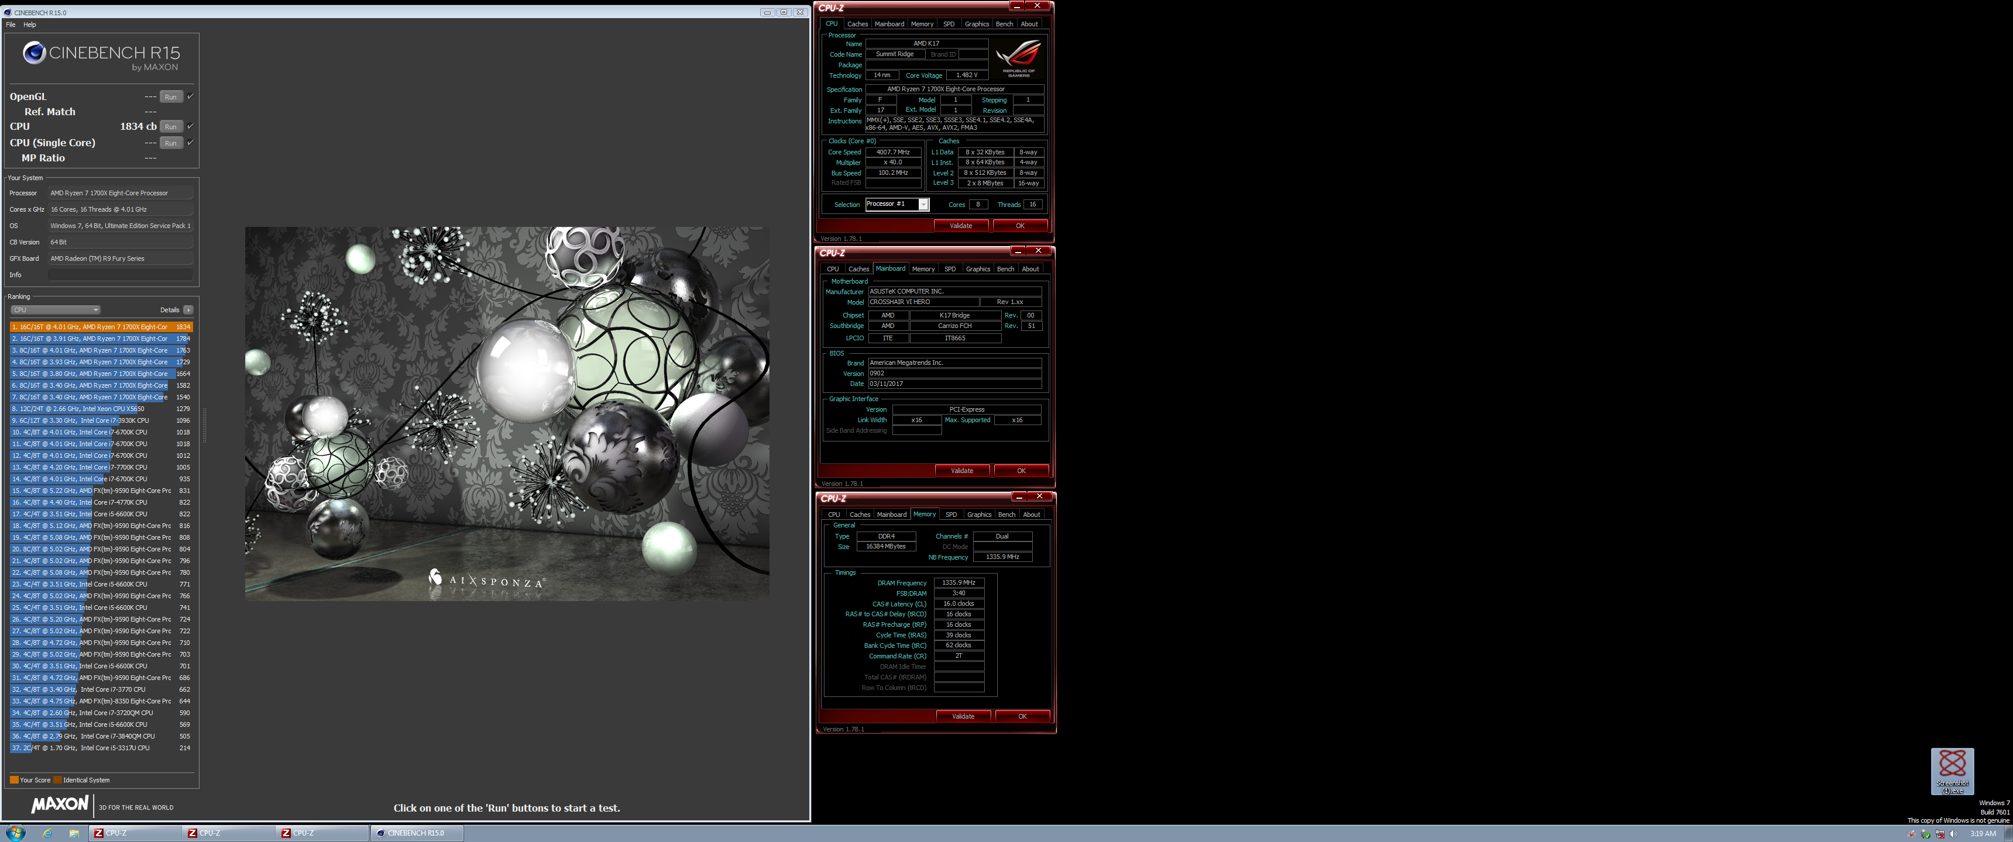
Task: Click the Multiplier x 40.0 value
Action: (x=892, y=163)
